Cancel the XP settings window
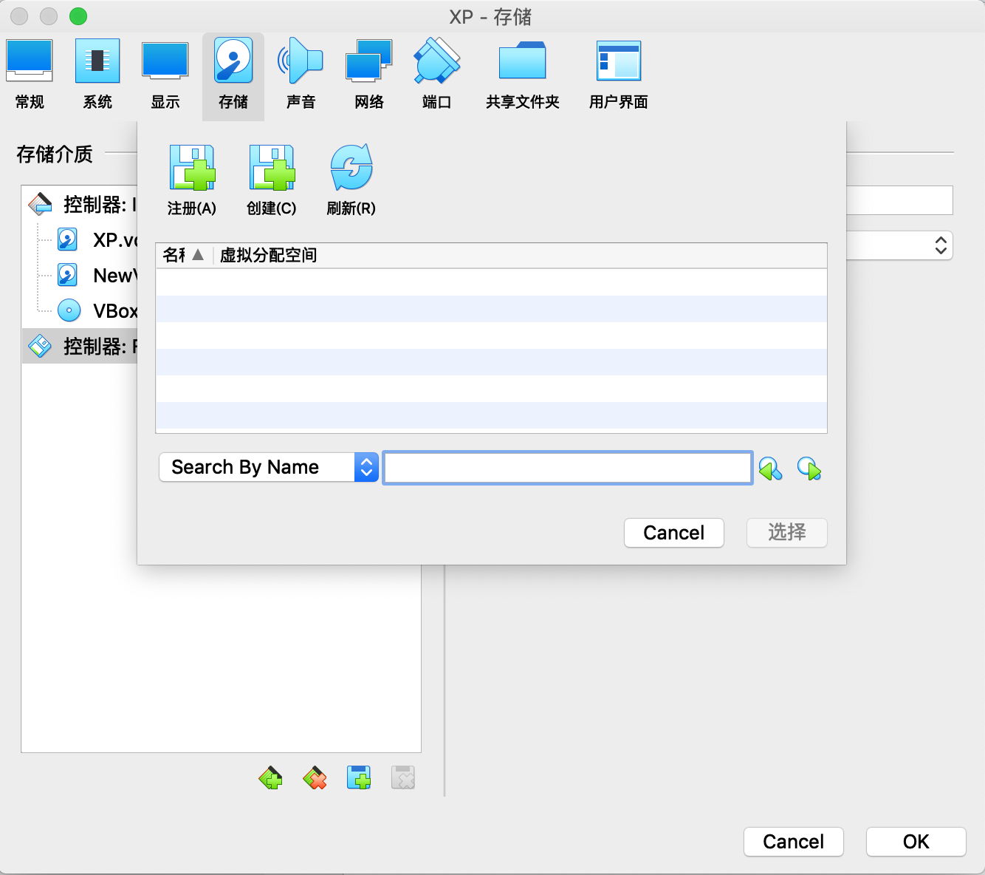Screen dimensions: 985x875 pos(794,842)
